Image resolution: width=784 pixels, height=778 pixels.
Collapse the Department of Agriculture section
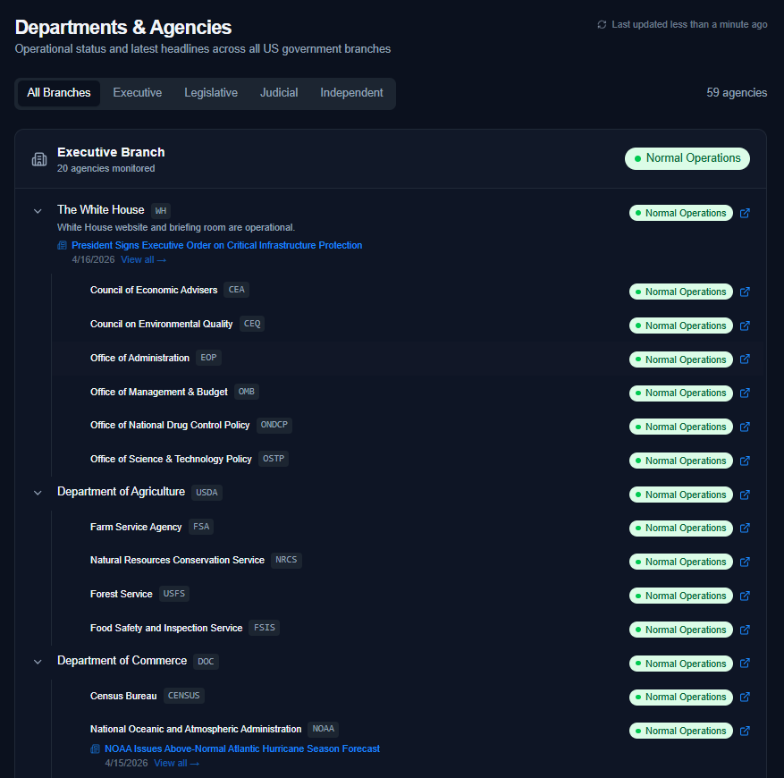38,493
